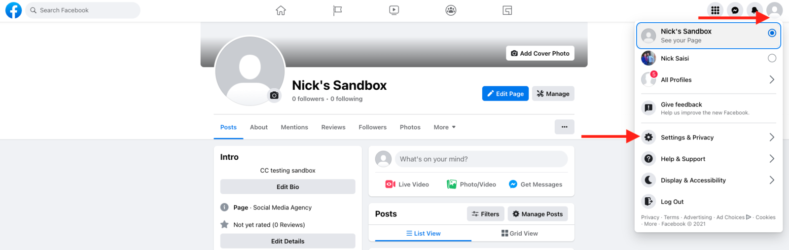Open the Groups icon in top bar
Image resolution: width=789 pixels, height=250 pixels.
[x=451, y=10]
